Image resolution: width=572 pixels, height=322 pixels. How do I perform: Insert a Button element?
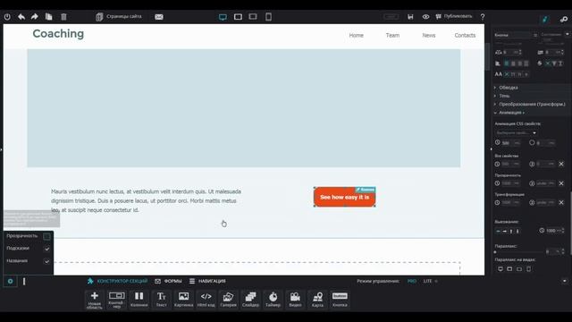[340, 301]
